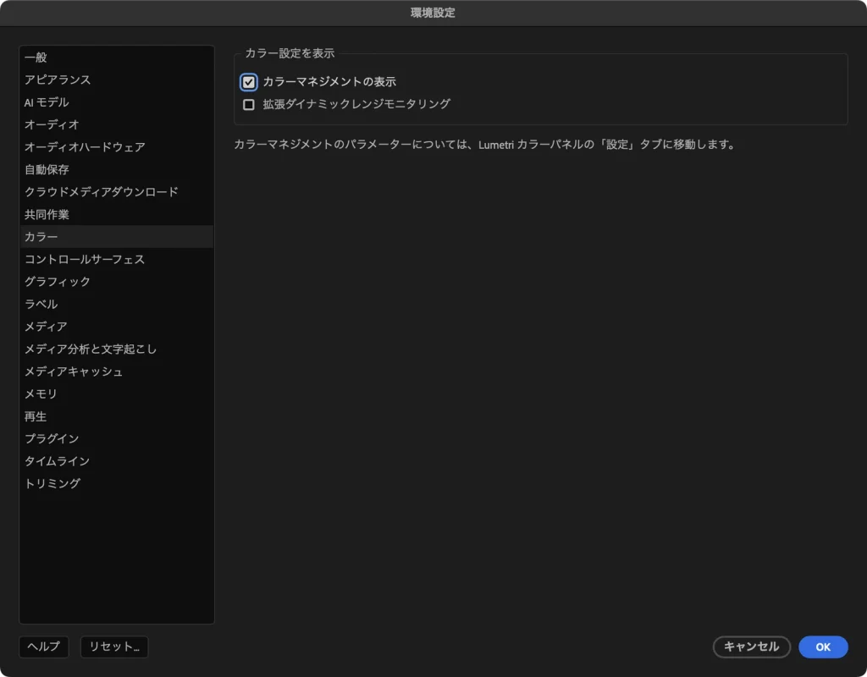Click the カラー設定を表示 group heading

(x=290, y=53)
